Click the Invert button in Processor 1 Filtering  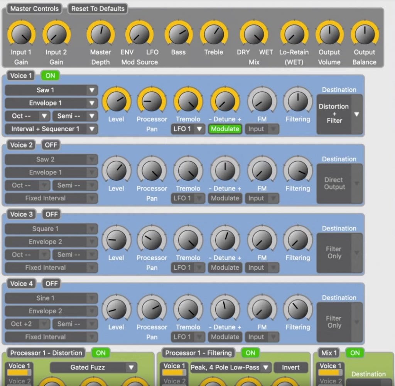291,367
